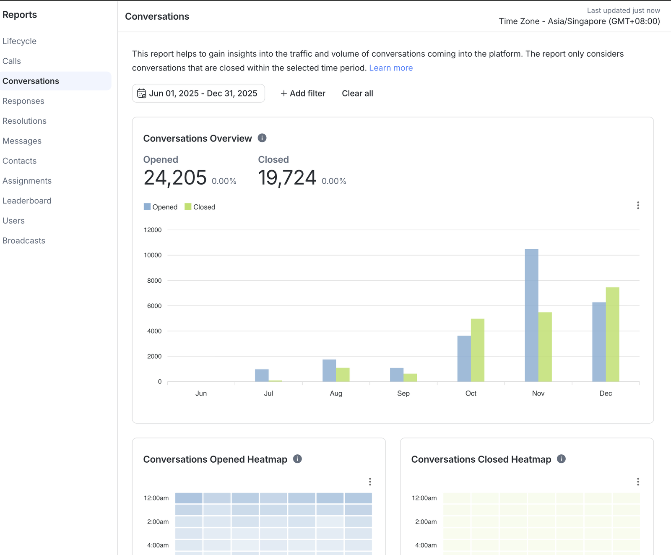Screen dimensions: 671x555
Task: Click the Conversations Overview info icon
Action: click(262, 138)
